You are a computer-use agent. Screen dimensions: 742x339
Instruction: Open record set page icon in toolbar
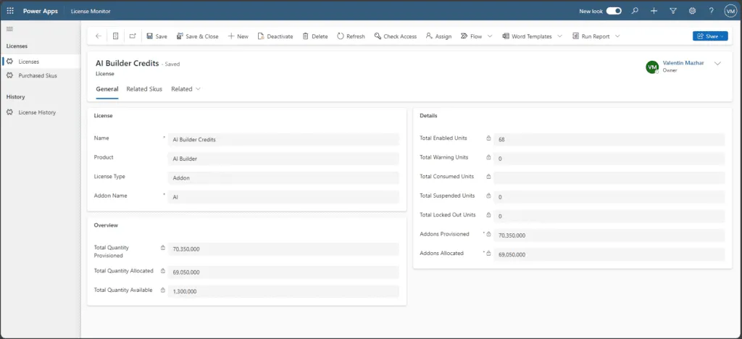click(115, 36)
